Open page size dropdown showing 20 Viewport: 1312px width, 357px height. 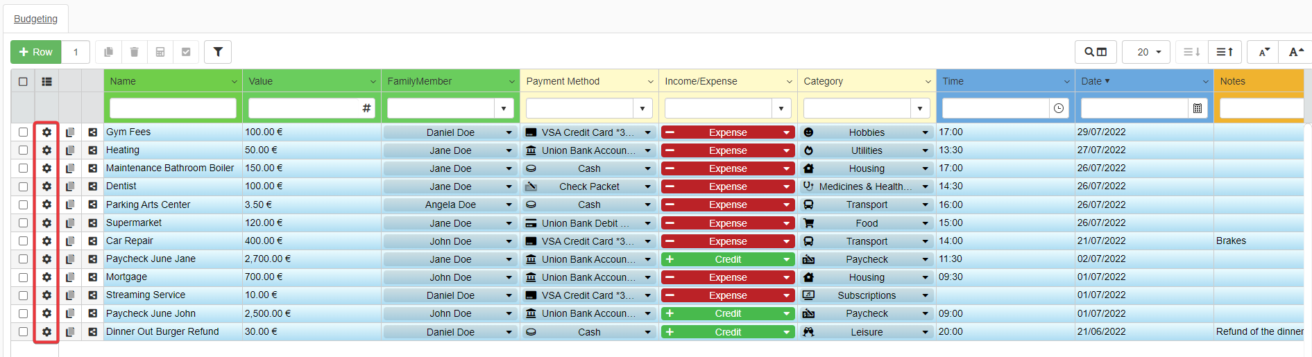tap(1146, 52)
